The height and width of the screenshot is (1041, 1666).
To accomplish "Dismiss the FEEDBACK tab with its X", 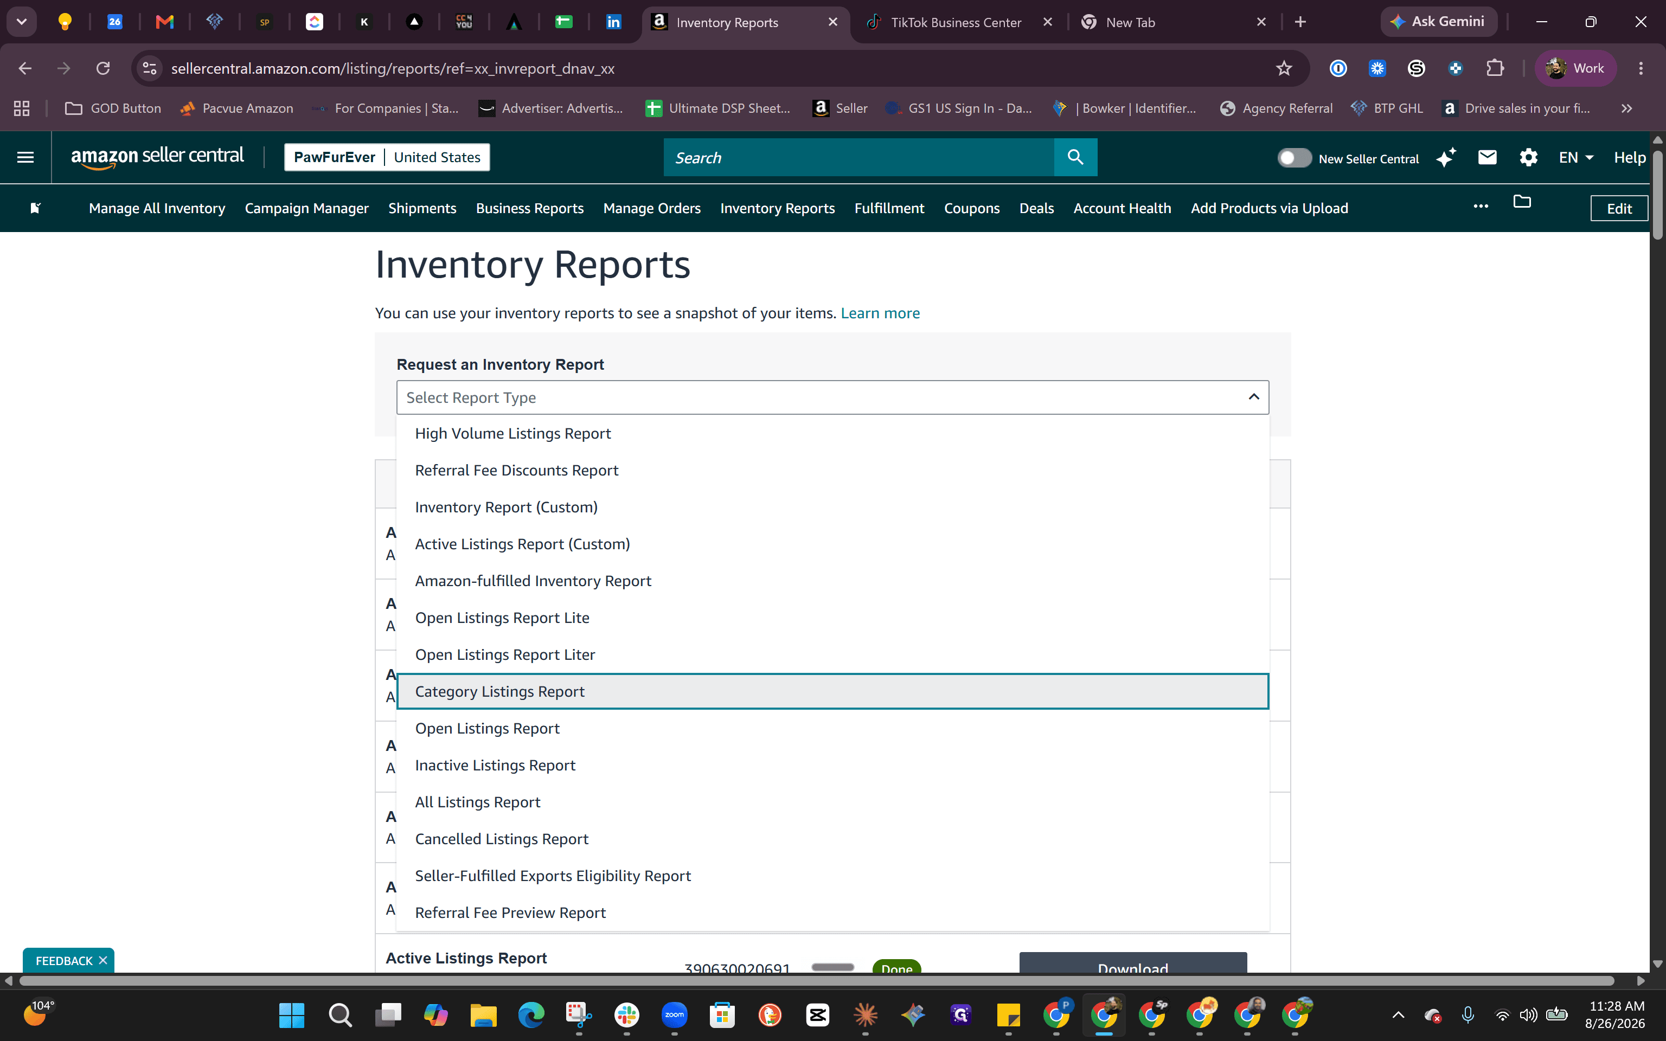I will click(102, 960).
